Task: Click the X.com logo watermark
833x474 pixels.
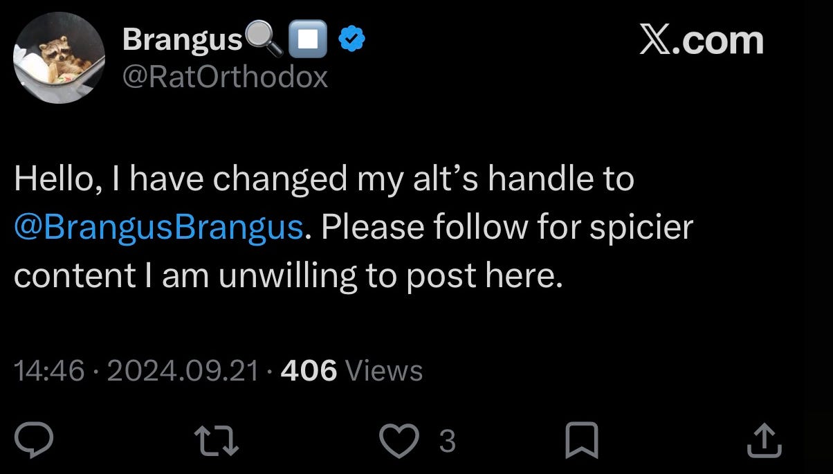Action: [x=701, y=41]
